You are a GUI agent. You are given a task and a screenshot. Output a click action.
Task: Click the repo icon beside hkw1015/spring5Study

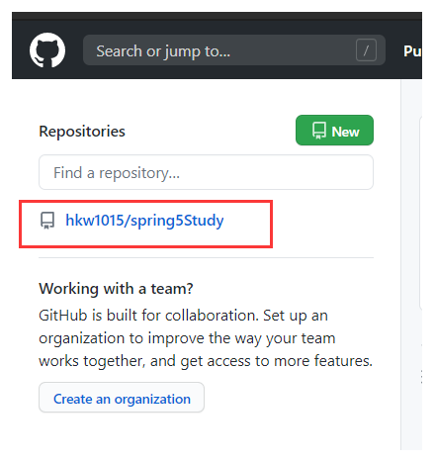(47, 221)
